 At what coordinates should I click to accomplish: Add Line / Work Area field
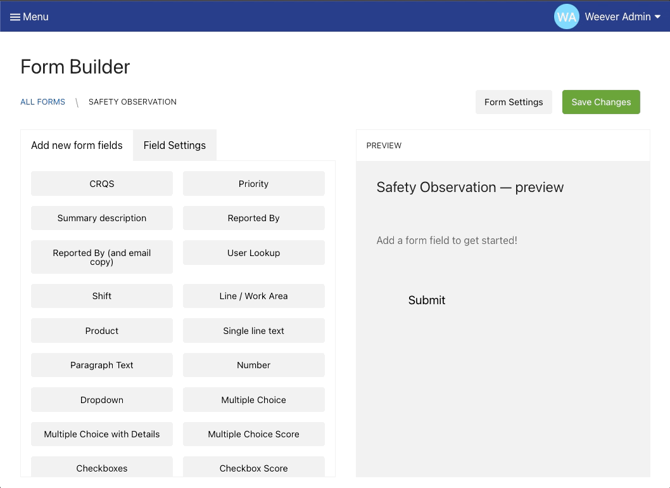point(253,296)
